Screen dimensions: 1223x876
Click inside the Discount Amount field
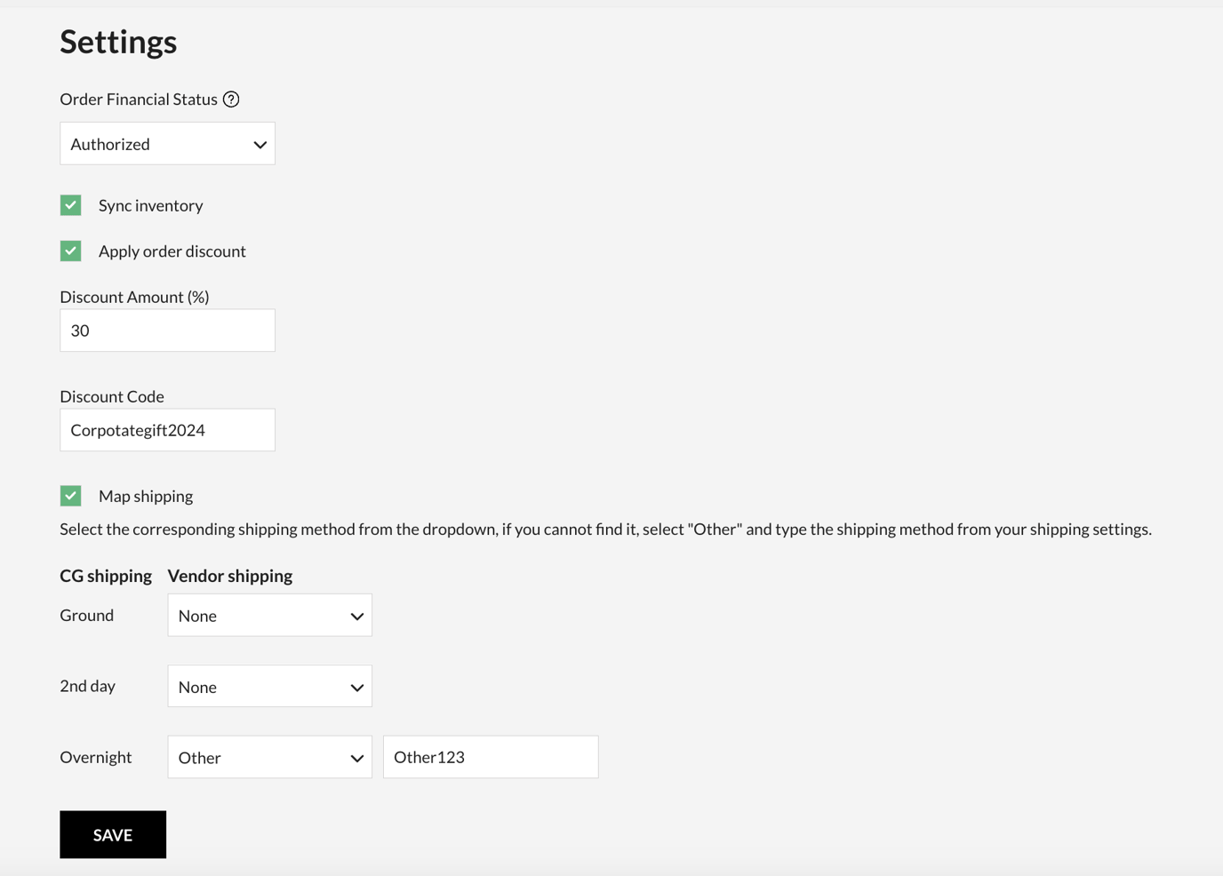tap(167, 330)
